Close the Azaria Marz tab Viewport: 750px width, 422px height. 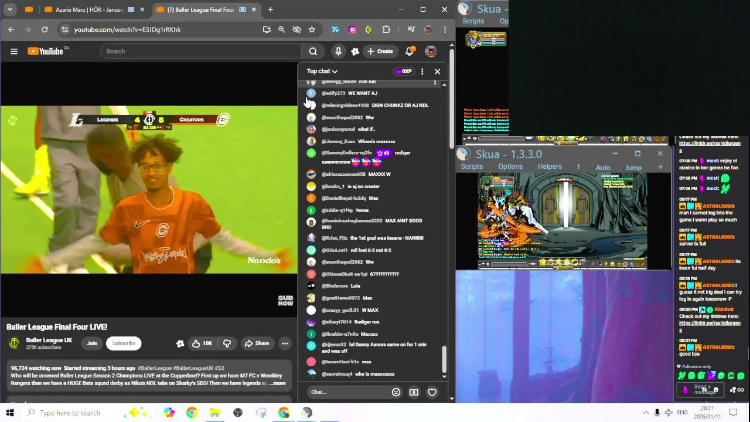[142, 9]
